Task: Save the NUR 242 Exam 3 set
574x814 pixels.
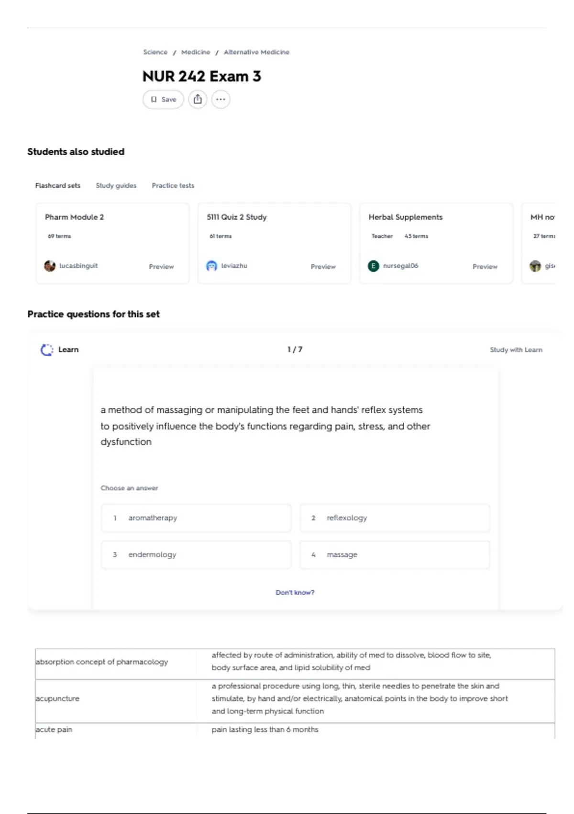Action: 163,100
